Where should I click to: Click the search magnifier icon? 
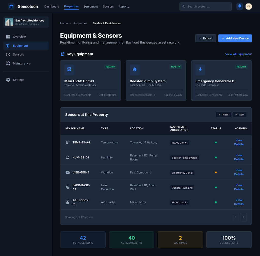[184, 6]
